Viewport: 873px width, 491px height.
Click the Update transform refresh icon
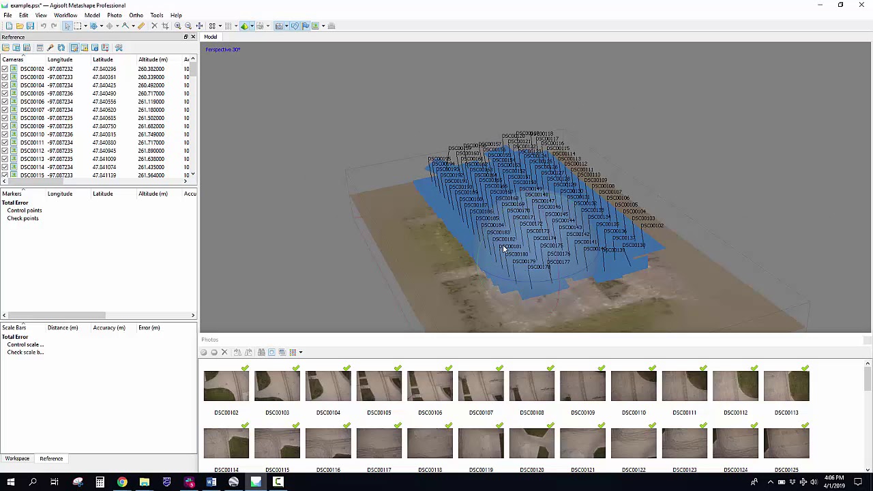coord(61,48)
